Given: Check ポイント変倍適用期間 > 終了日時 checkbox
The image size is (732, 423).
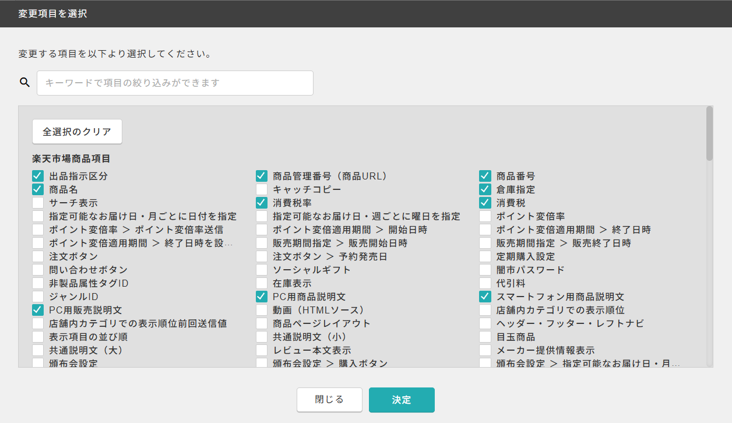Looking at the screenshot, I should 485,230.
